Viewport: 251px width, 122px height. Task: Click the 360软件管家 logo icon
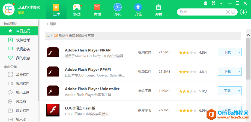pos(9,10)
